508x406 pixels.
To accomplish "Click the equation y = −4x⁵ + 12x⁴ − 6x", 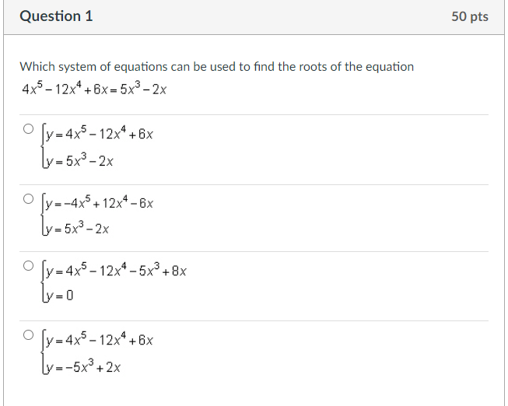I will tap(100, 202).
